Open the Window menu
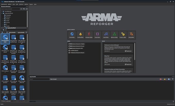This screenshot has width=175, height=106. (x=21, y=4)
